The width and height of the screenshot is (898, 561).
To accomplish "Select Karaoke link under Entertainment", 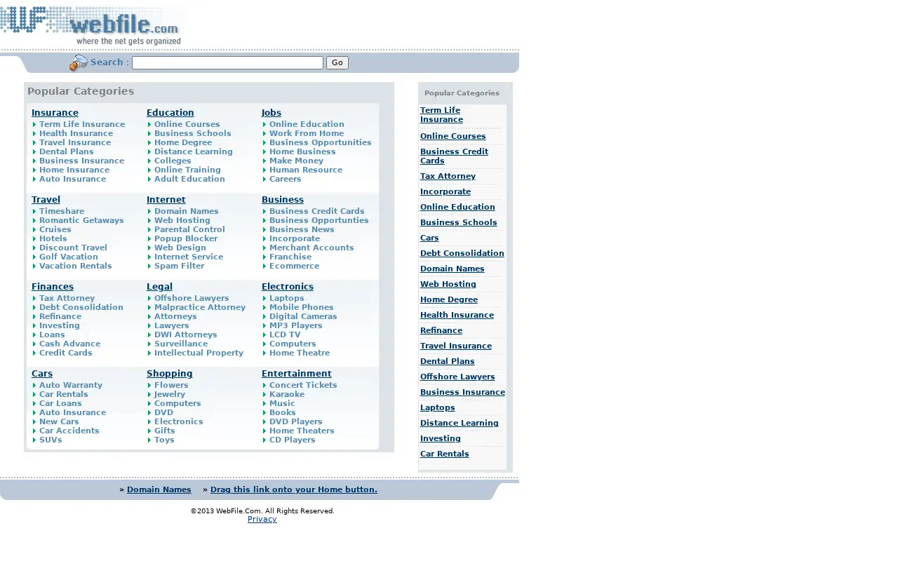I will tap(287, 394).
